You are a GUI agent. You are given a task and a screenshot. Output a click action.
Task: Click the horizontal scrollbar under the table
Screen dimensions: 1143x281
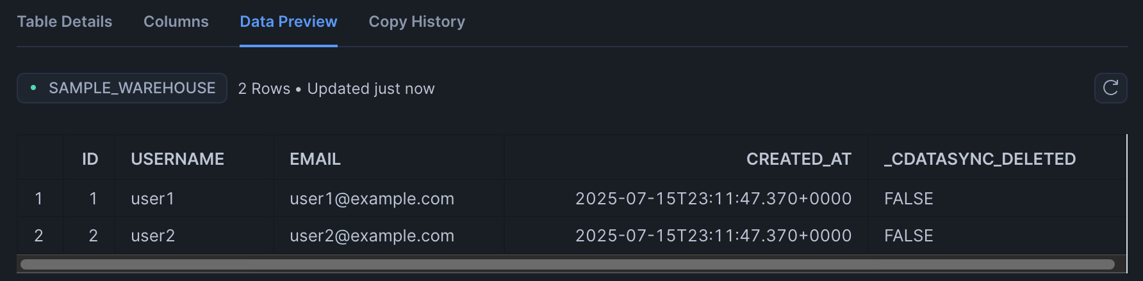(568, 264)
